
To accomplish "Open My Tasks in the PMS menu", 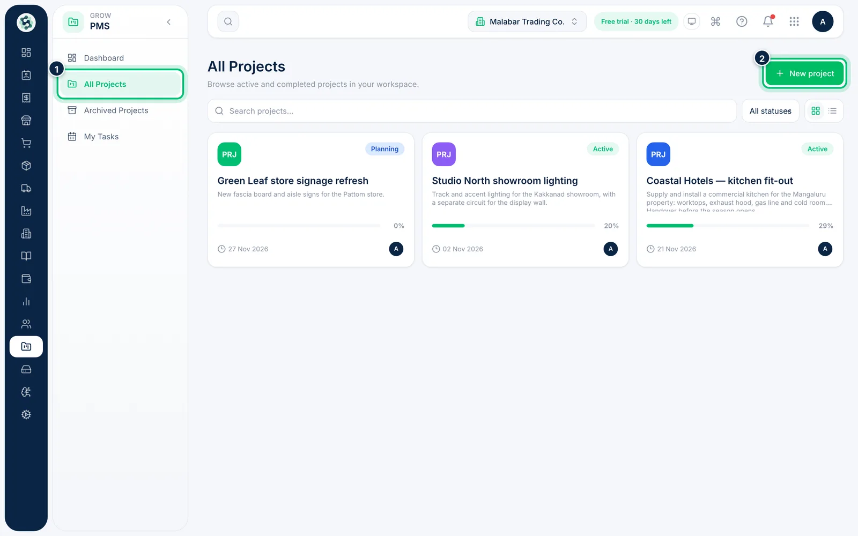I will click(121, 137).
